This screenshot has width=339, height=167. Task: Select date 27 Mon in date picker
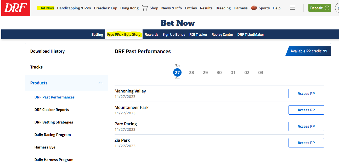[x=177, y=72]
